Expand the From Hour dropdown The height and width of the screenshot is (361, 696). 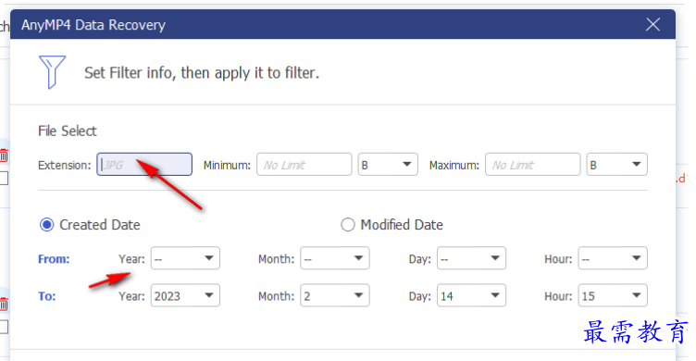(613, 258)
